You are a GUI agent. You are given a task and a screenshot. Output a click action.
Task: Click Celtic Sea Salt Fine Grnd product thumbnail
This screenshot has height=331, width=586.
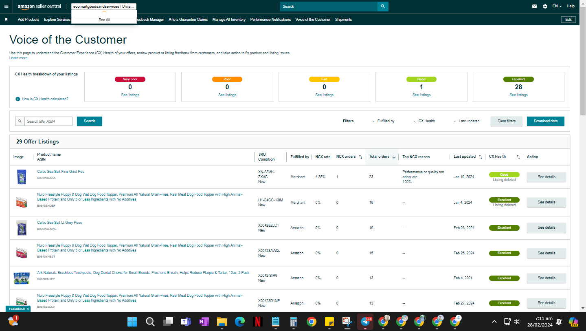coord(21,177)
